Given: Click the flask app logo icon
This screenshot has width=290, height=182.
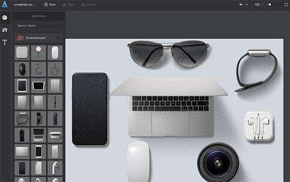Looking at the screenshot, I should click(x=5, y=4).
